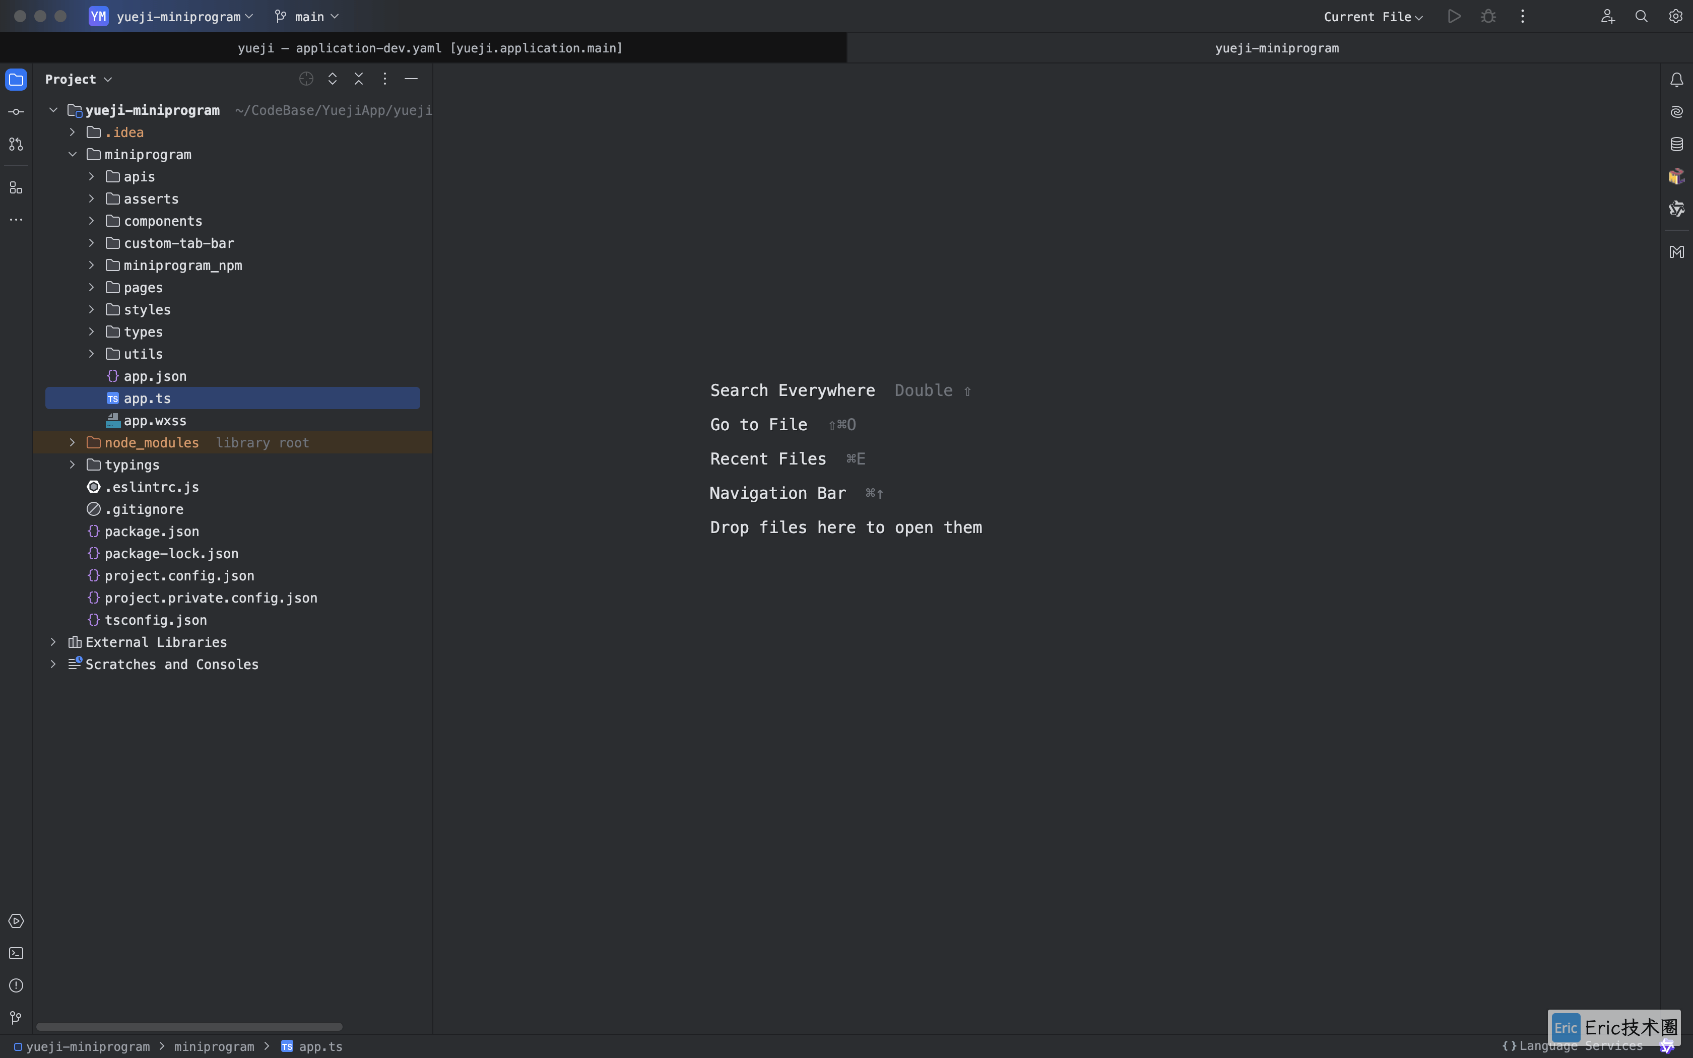
Task: Open the Git tool window
Action: 16,1017
